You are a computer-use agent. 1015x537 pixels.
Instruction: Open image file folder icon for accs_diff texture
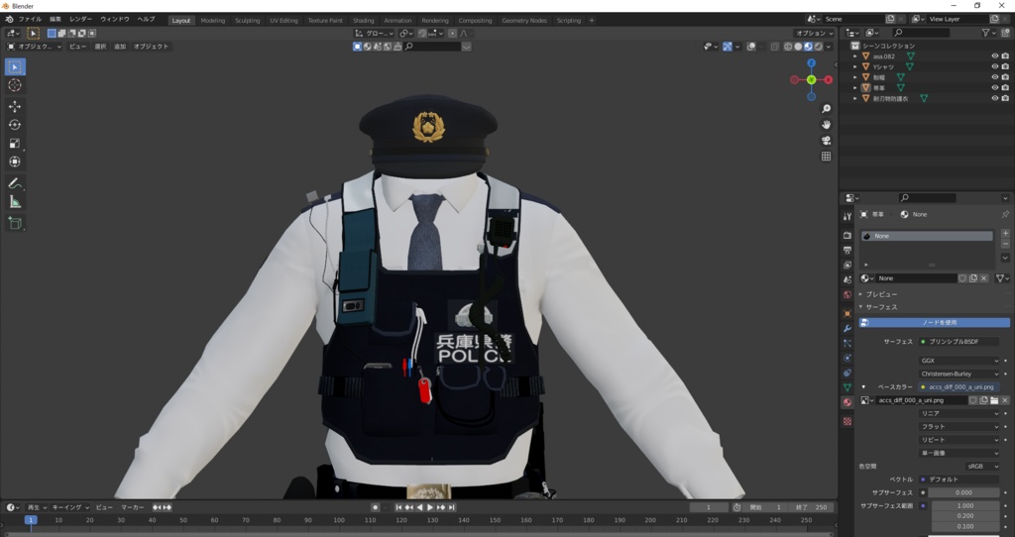tap(993, 400)
